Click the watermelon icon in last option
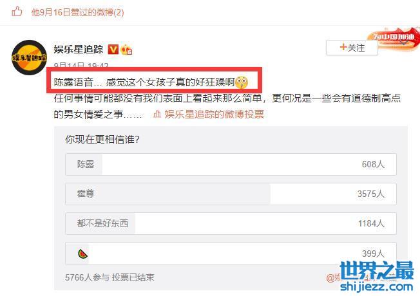Image resolution: width=420 pixels, height=296 pixels. 82,254
